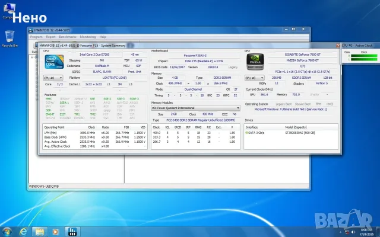Open the Benchmarks menu

tap(68, 37)
